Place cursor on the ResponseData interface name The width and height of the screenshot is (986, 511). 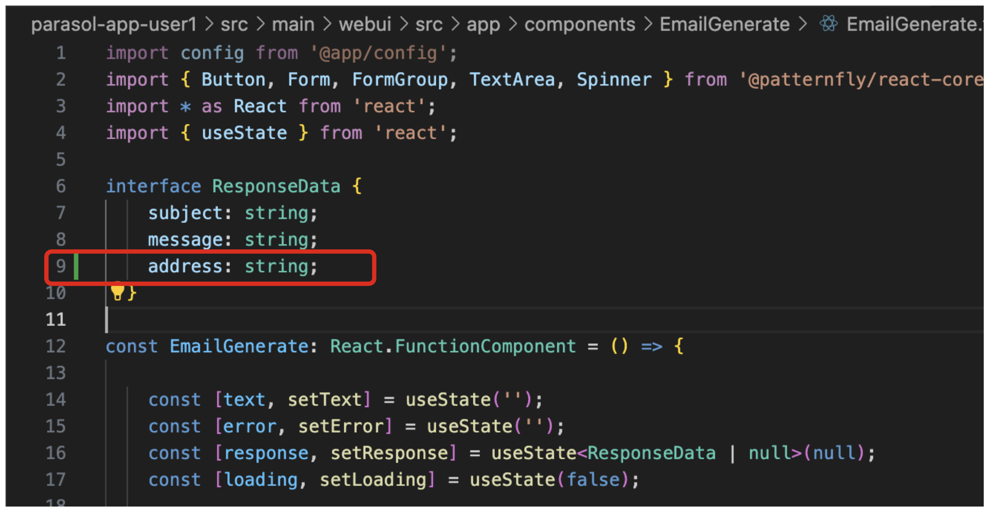[x=276, y=186]
